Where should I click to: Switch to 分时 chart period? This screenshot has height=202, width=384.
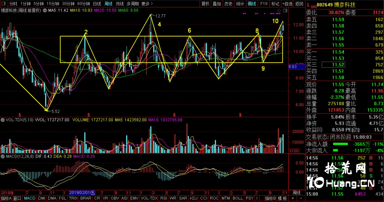pyautogui.click(x=13, y=4)
